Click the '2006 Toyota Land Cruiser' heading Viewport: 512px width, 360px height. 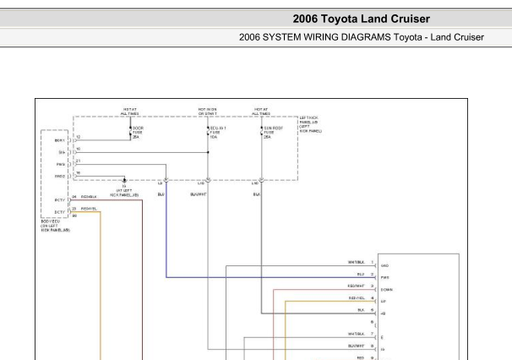point(361,19)
